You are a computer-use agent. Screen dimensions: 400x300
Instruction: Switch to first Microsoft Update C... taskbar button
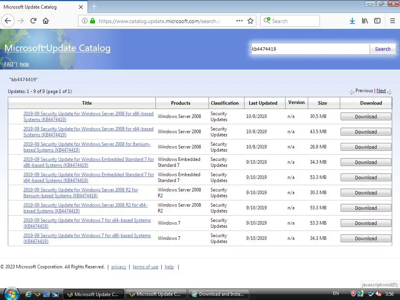point(93,294)
